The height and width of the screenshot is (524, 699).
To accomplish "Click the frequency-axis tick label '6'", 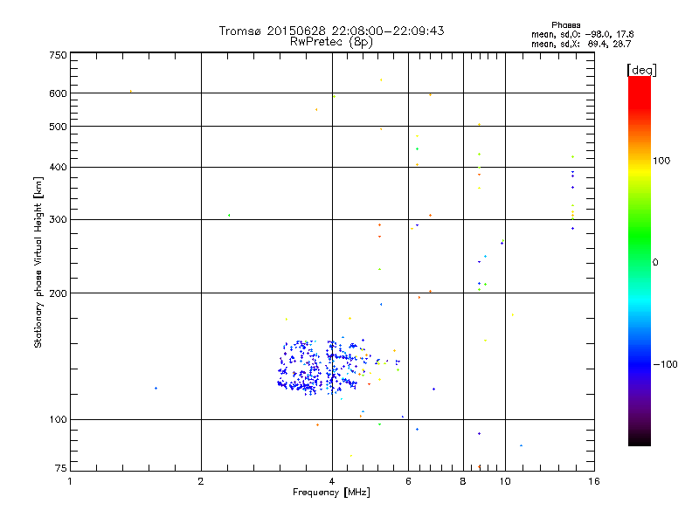I will coord(408,481).
